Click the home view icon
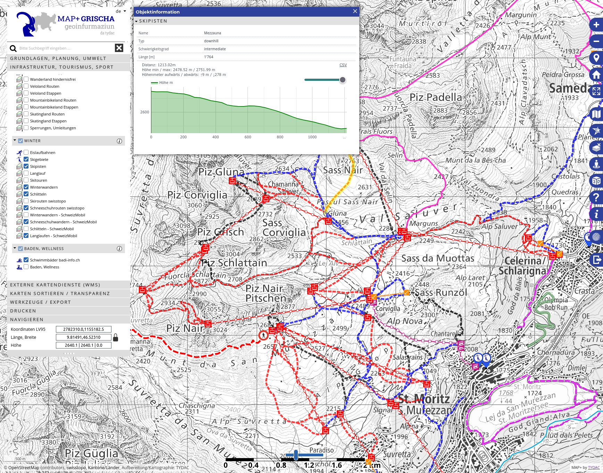The image size is (603, 473). [596, 75]
